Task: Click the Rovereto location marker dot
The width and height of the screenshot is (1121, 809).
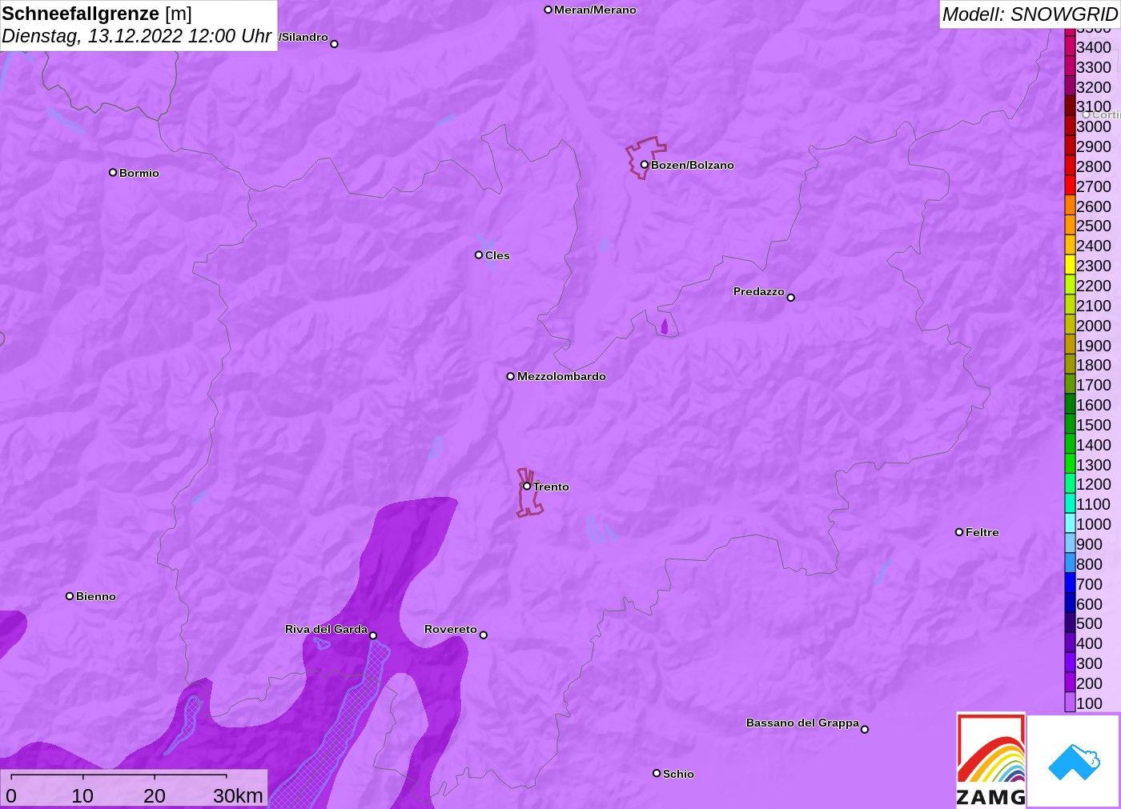Action: click(484, 635)
